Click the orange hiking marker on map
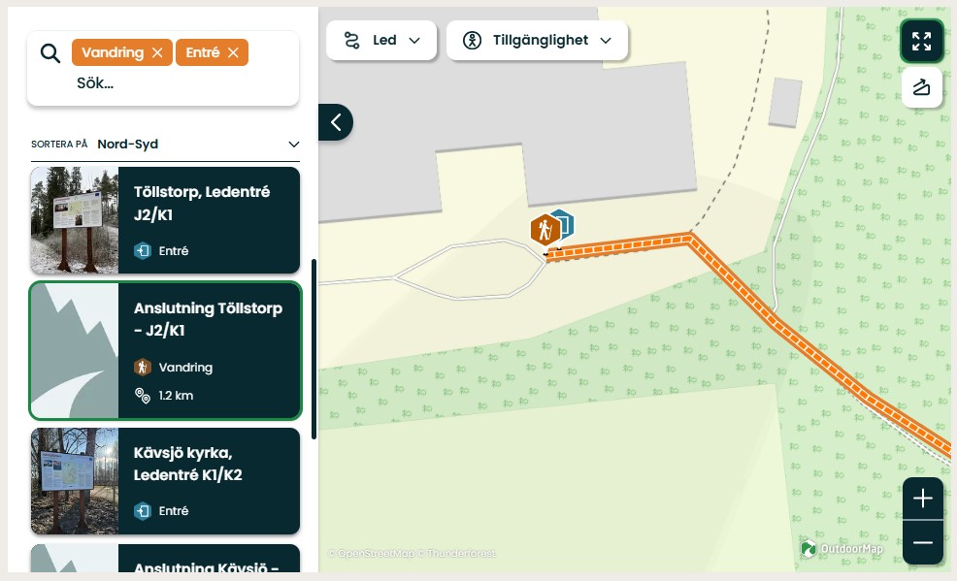The width and height of the screenshot is (957, 581). 543,231
